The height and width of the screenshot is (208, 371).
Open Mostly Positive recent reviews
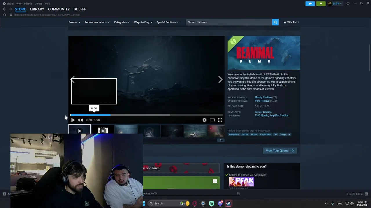pos(263,97)
